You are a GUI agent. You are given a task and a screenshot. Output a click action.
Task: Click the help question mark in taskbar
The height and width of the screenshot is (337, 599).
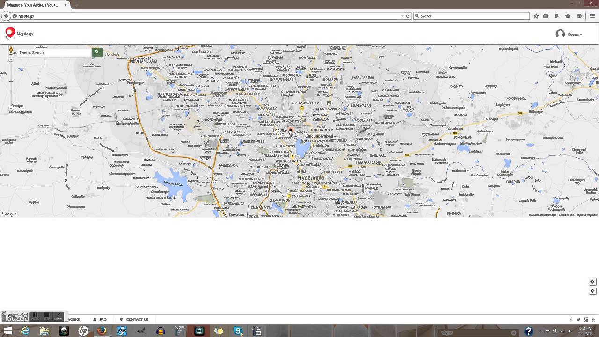click(529, 331)
